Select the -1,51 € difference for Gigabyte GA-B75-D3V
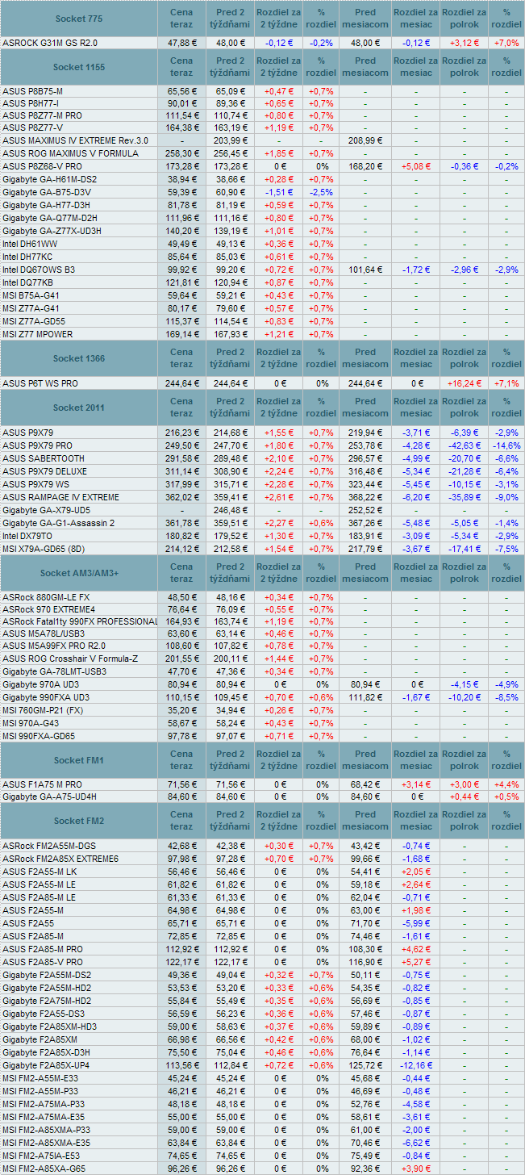The width and height of the screenshot is (525, 1175). tap(279, 191)
